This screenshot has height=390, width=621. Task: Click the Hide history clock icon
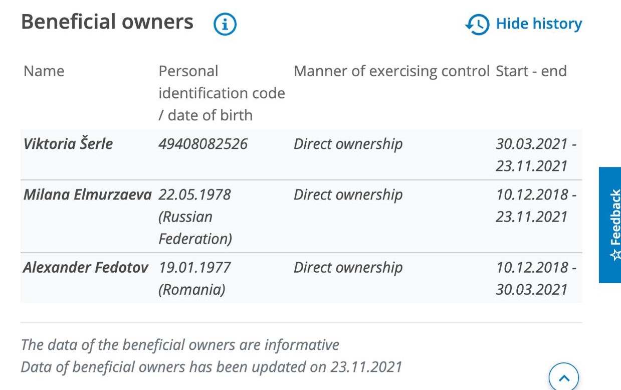pos(477,25)
